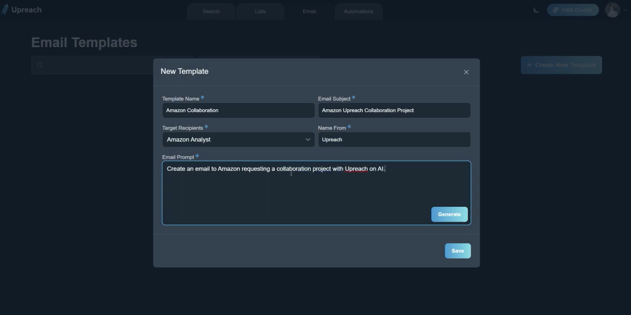Edit the Name From field

click(x=394, y=140)
